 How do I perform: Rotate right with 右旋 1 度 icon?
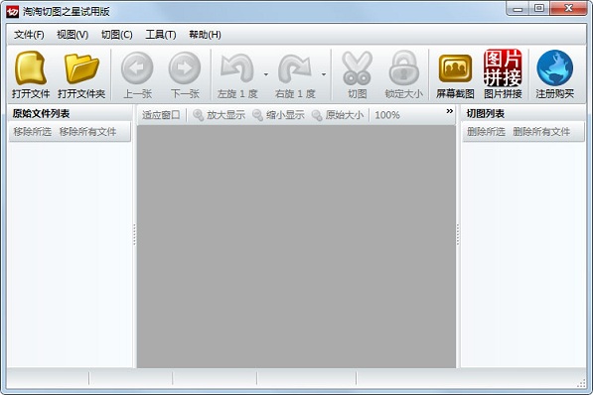click(295, 68)
